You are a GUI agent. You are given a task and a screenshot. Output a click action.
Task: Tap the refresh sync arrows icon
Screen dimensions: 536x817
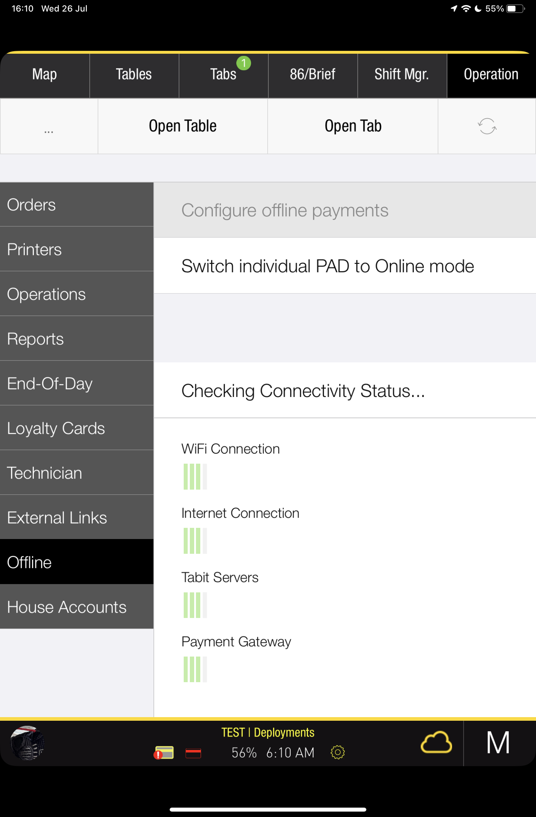point(487,126)
